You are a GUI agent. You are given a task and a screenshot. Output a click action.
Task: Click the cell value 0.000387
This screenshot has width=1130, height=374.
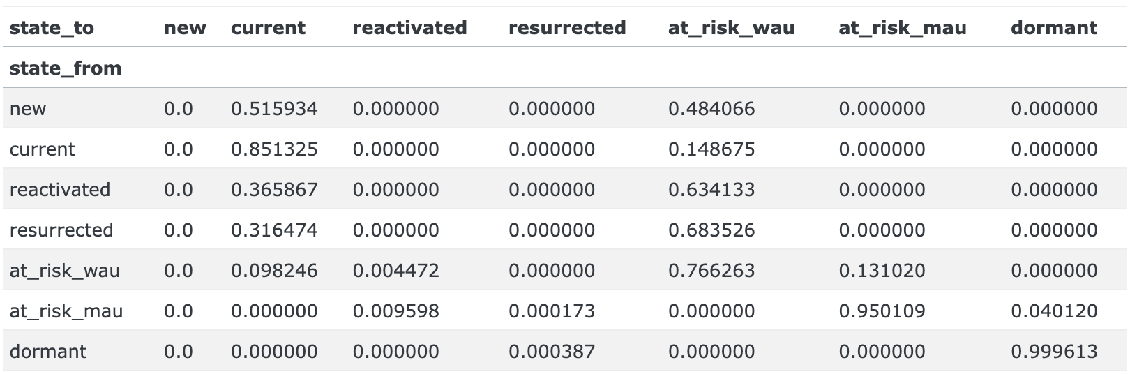pyautogui.click(x=552, y=352)
